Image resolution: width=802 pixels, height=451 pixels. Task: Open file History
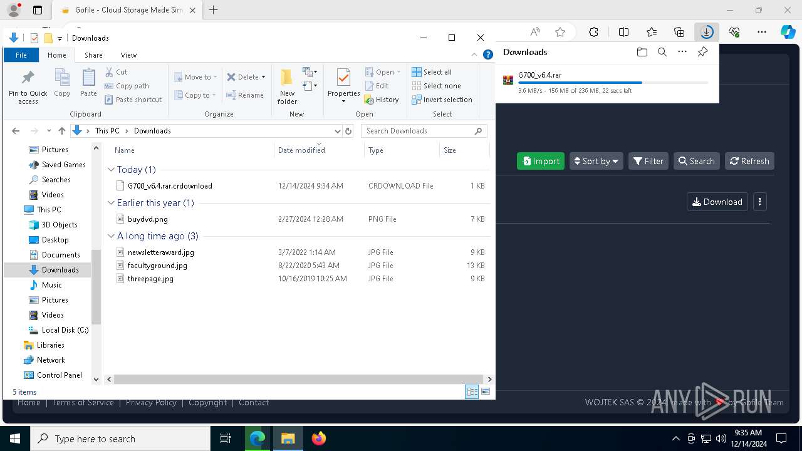382,100
